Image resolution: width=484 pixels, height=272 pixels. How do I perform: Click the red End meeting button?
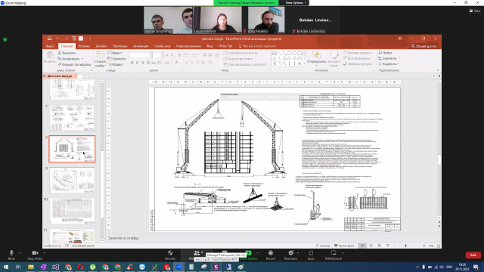(473, 255)
